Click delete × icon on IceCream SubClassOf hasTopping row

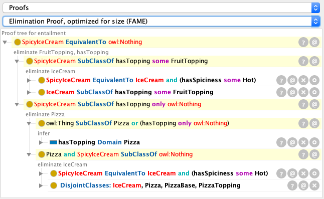(x=303, y=92)
